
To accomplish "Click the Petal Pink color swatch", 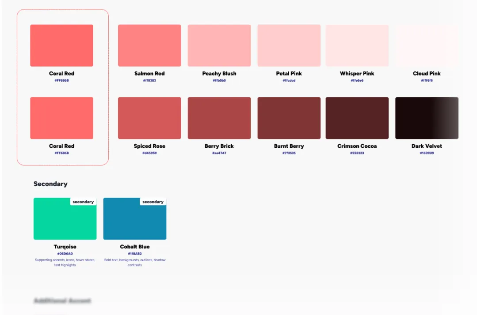I will [x=289, y=45].
